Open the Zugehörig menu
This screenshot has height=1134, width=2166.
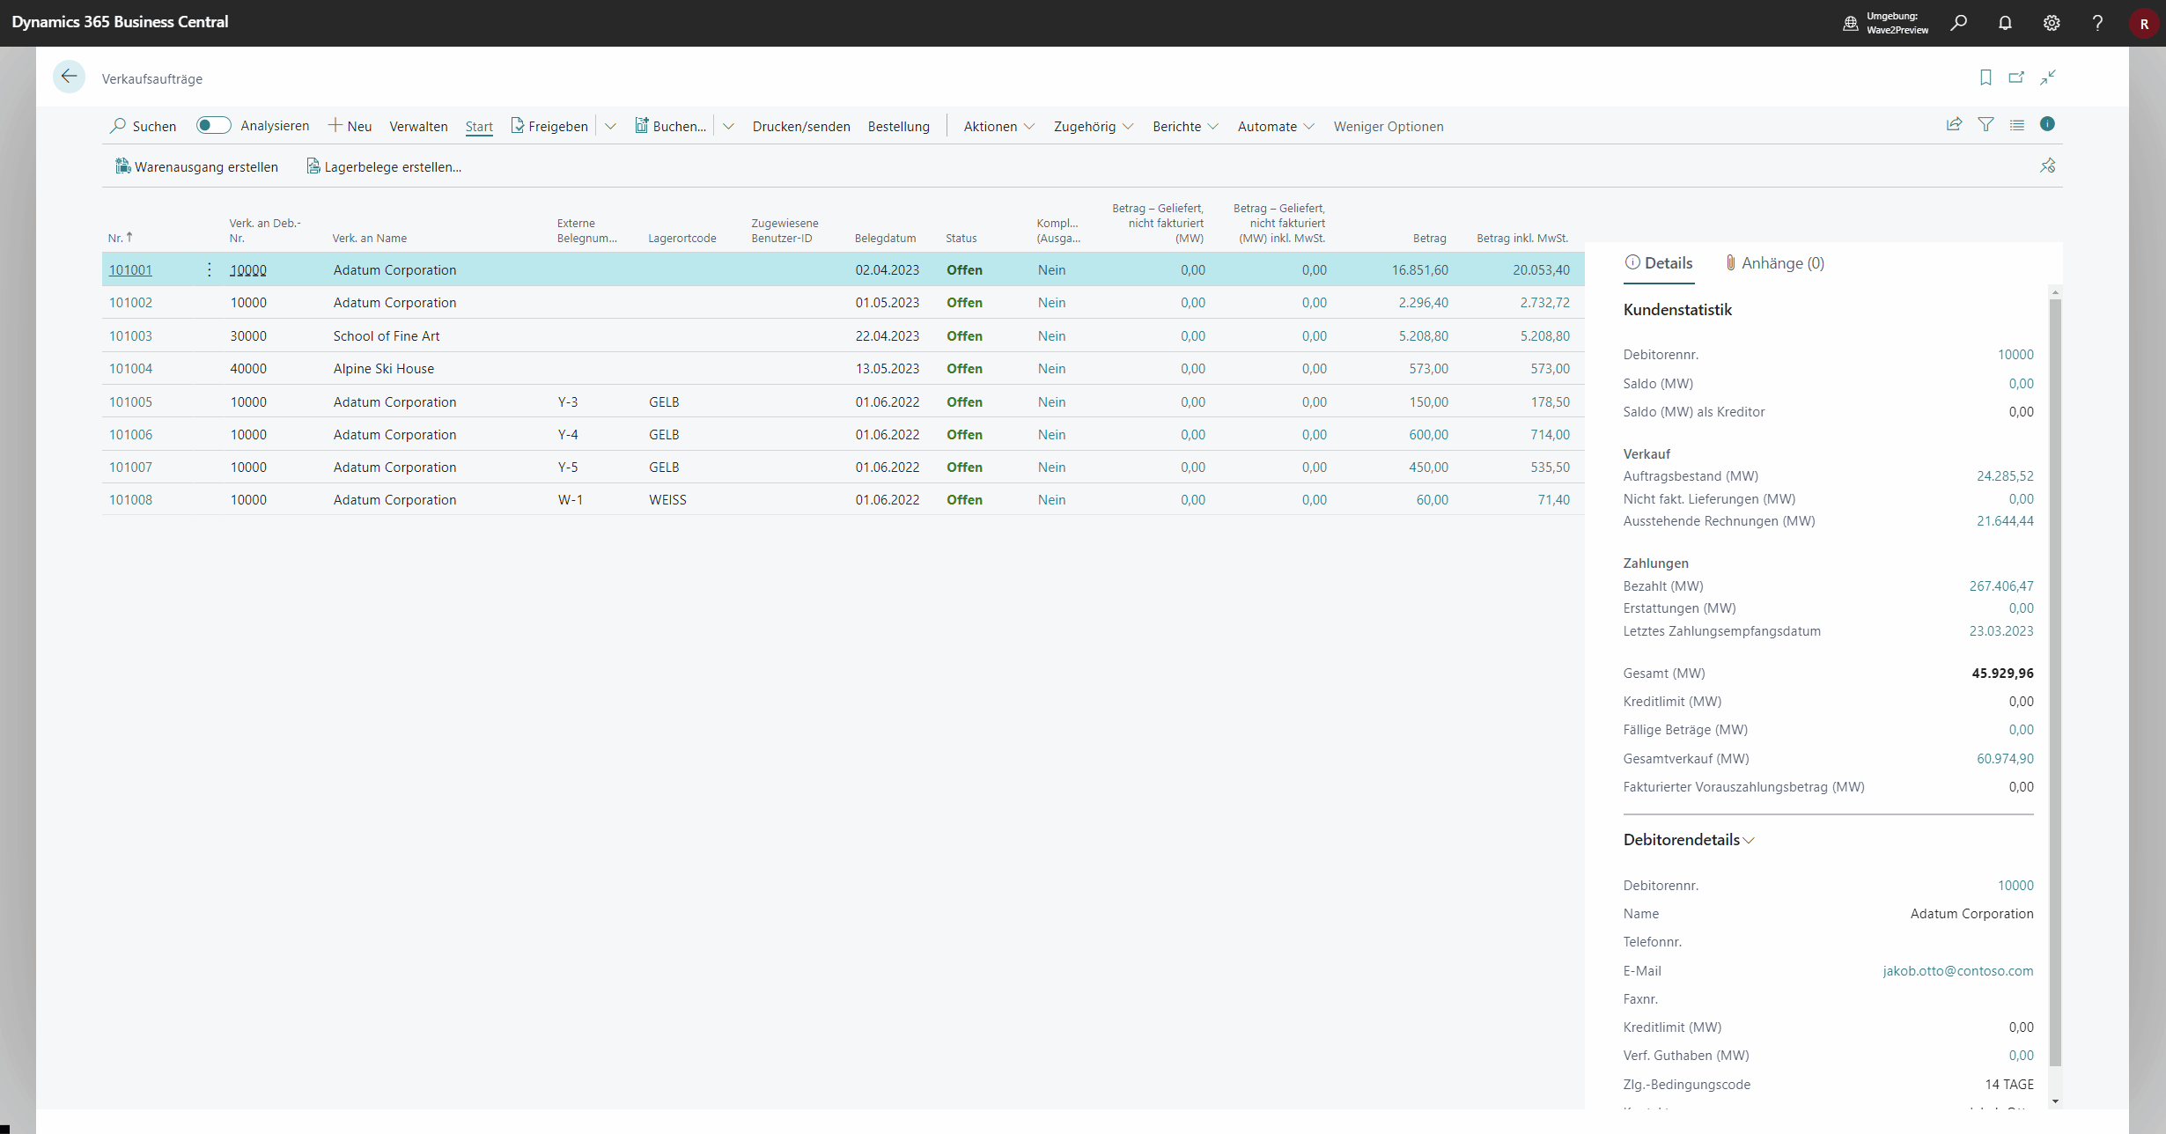coord(1094,126)
